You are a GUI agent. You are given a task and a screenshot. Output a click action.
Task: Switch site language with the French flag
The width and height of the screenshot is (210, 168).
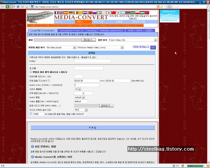click(56, 13)
